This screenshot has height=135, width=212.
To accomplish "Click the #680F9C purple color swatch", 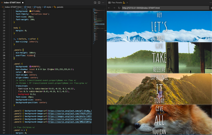I will pos(30,67).
